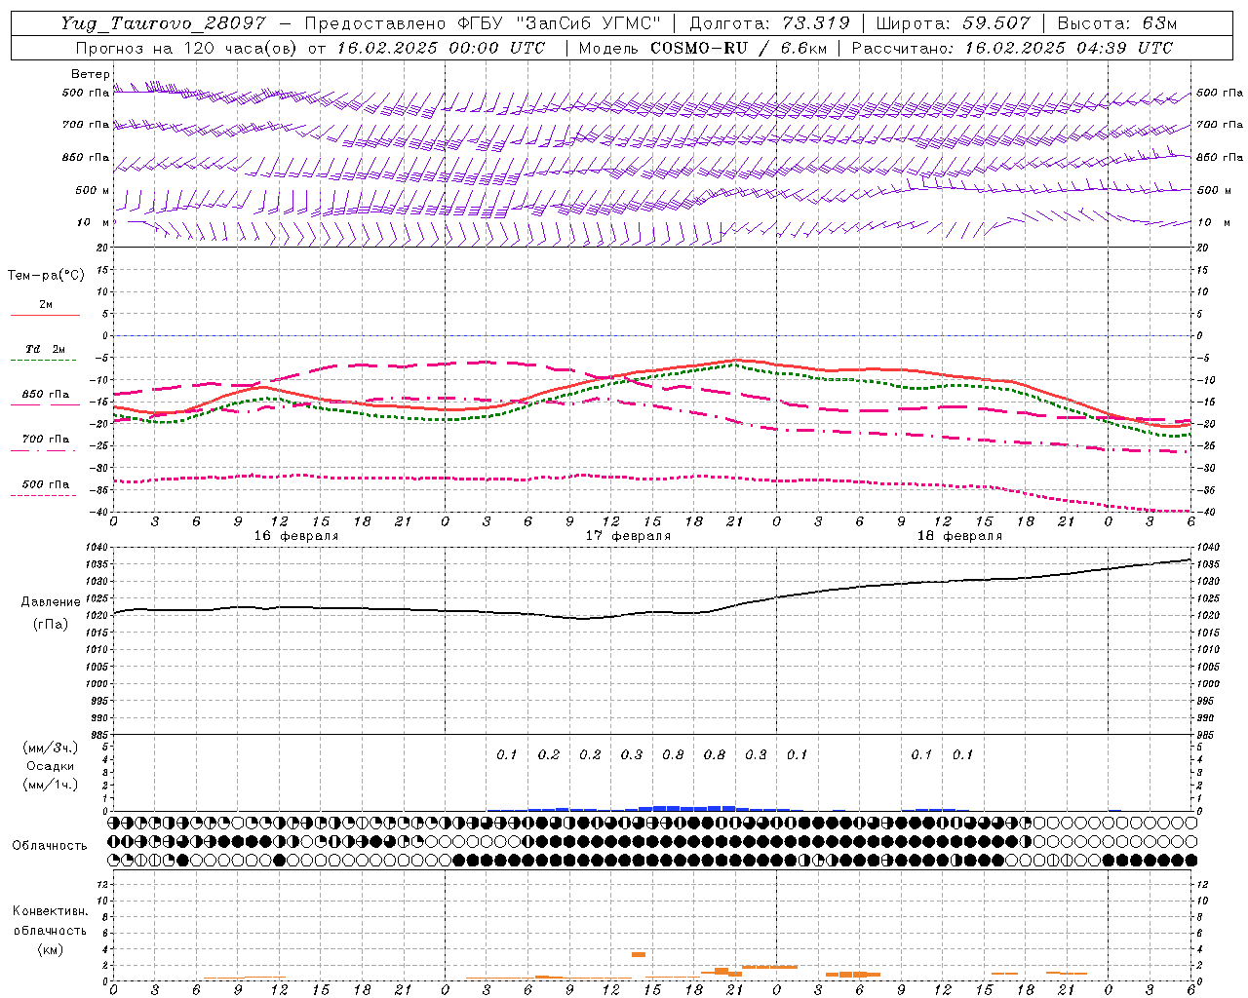1248x998 pixels.
Task: Select the Облачность cloudiness label
Action: pos(50,846)
